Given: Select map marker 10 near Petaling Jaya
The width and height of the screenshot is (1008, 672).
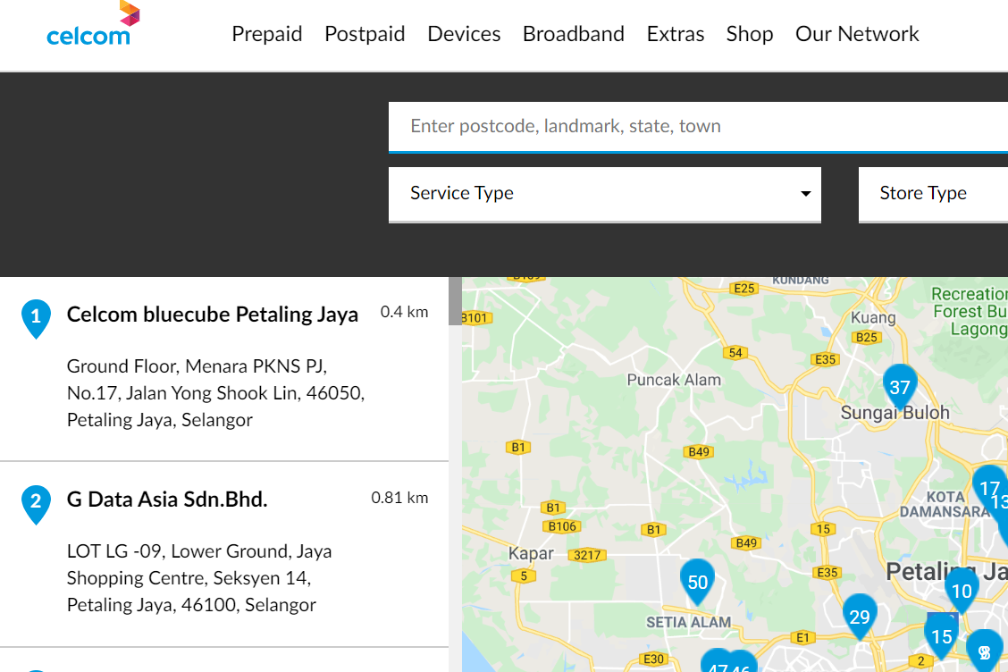Looking at the screenshot, I should (x=962, y=590).
